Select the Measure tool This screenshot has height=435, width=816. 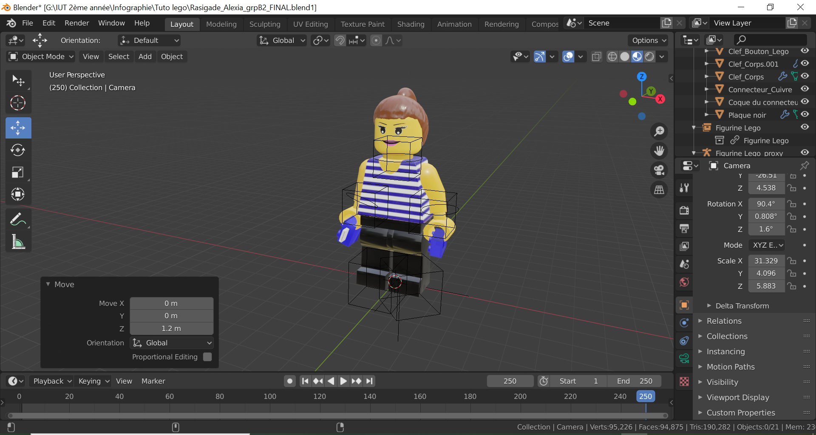pos(18,242)
